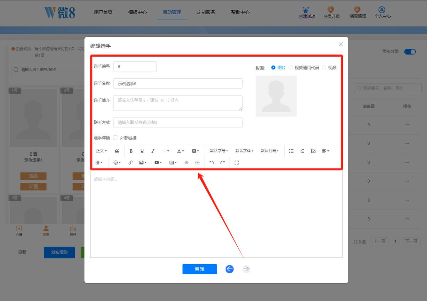Screen dimensions: 427x301
Task: Switch the editor to fullscreen
Action: pos(237,162)
